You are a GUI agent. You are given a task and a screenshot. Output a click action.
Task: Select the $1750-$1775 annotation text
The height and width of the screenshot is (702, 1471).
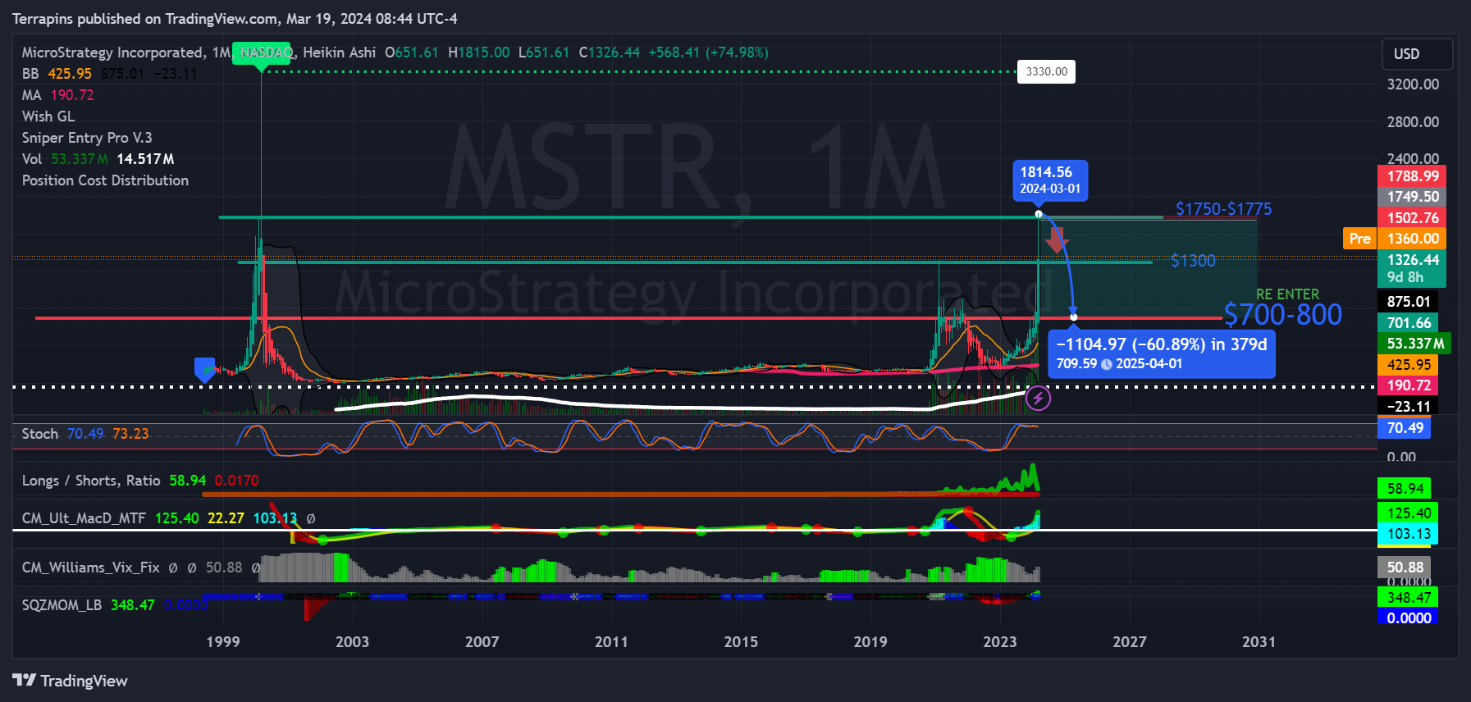(1223, 209)
